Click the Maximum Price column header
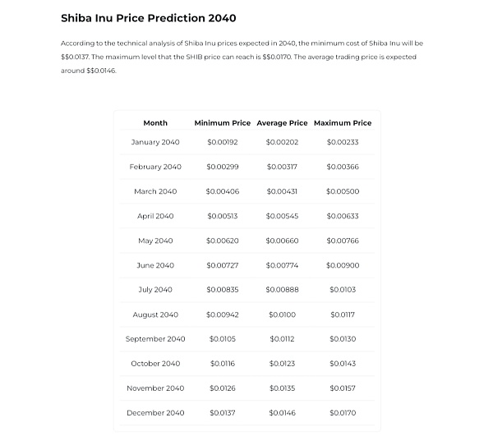 [343, 122]
